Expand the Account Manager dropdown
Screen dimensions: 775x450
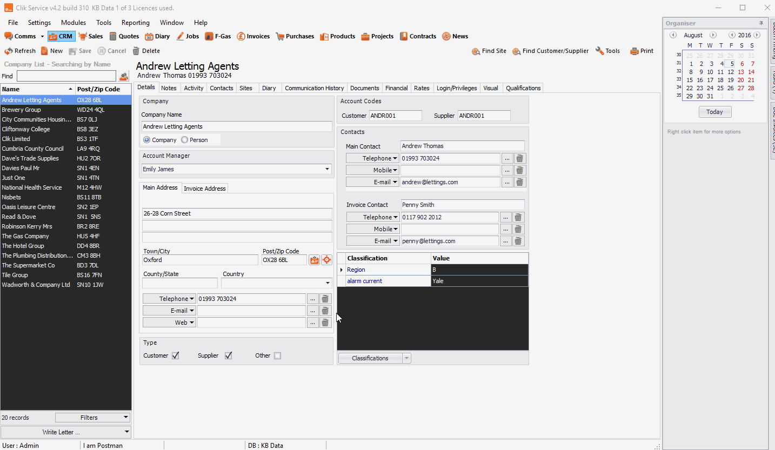click(327, 169)
